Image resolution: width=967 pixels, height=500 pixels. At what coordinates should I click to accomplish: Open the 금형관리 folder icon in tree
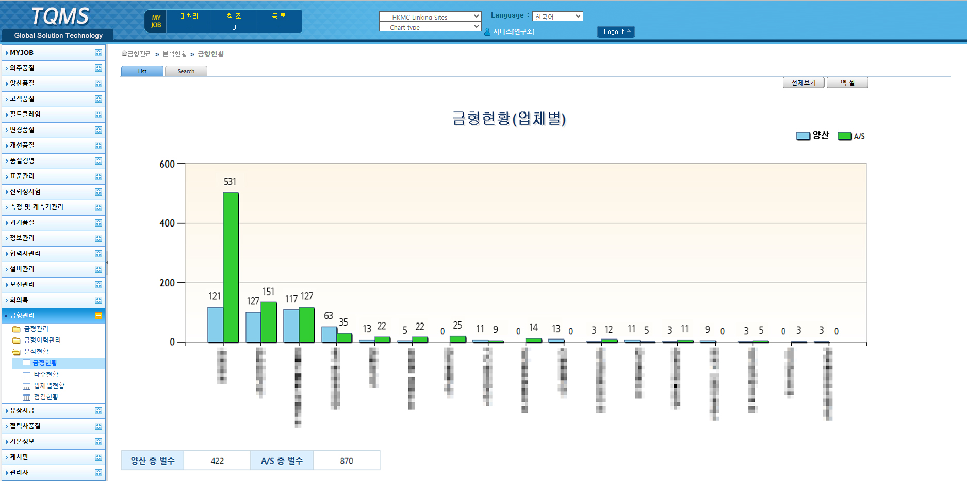click(x=17, y=329)
